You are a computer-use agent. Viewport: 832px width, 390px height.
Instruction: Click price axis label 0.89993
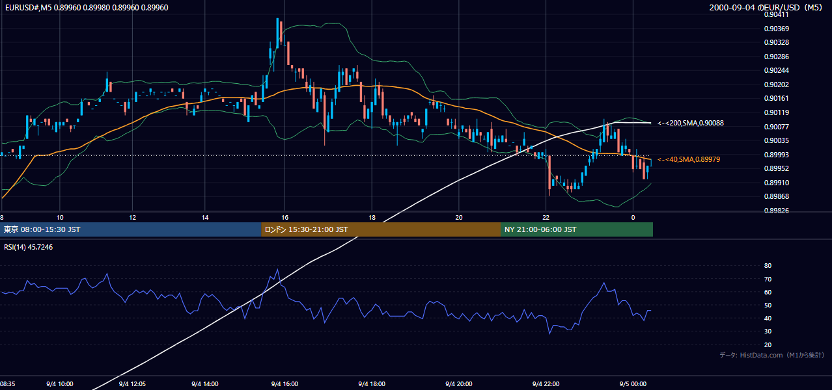[776, 155]
